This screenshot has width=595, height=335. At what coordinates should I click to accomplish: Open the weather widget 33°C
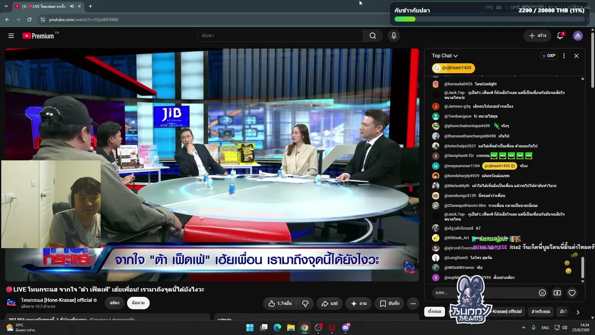(20, 328)
